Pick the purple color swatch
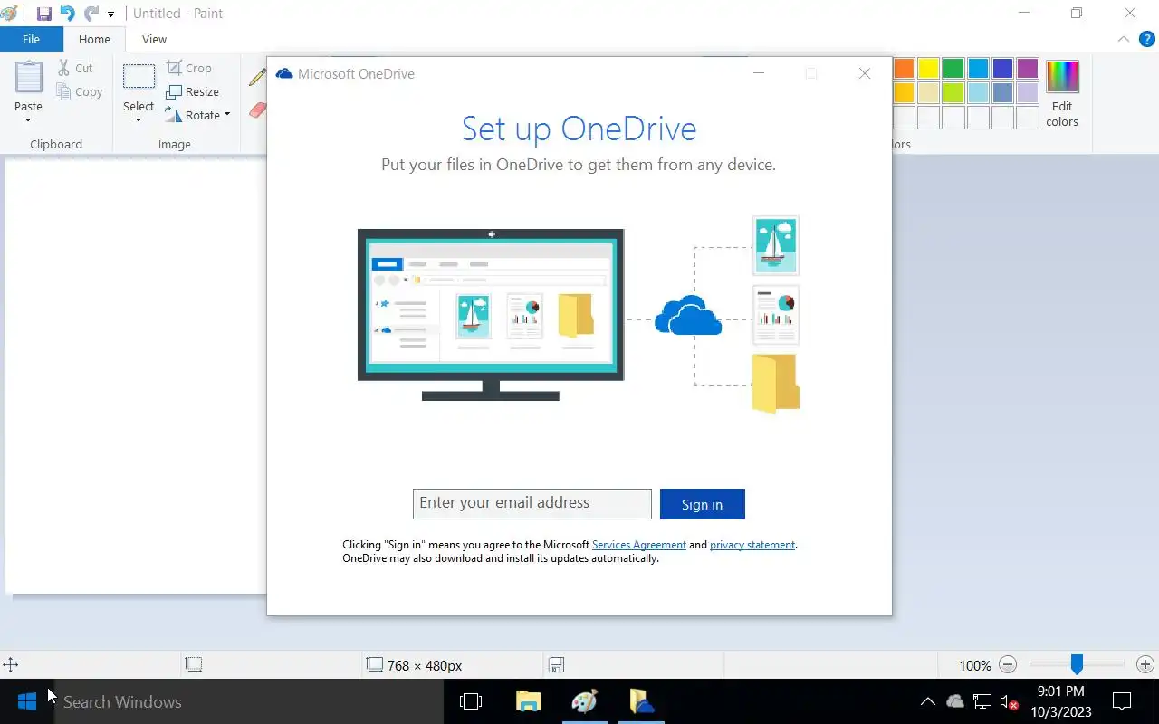The image size is (1159, 724). tap(1027, 69)
